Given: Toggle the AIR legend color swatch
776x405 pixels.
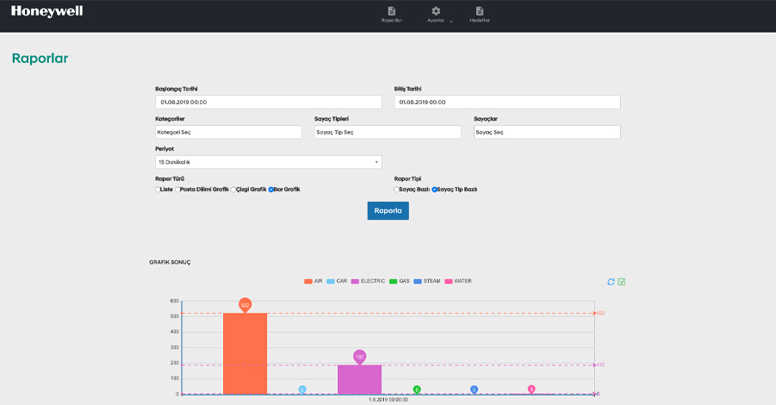Looking at the screenshot, I should (x=307, y=281).
